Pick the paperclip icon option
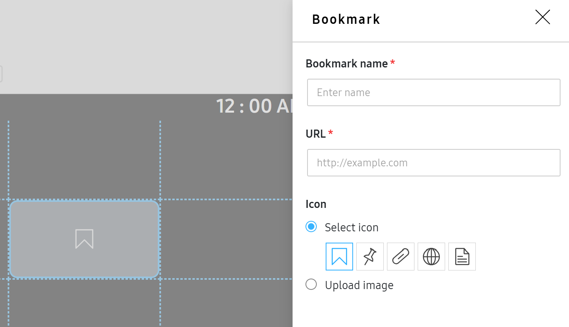The image size is (569, 327). (400, 256)
